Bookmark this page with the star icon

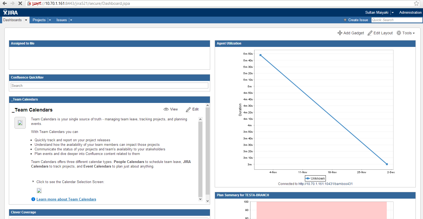coord(417,3)
